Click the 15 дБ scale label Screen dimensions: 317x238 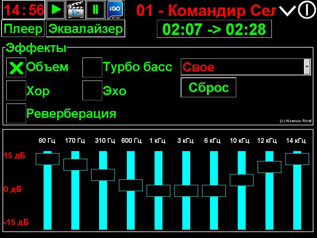14,155
